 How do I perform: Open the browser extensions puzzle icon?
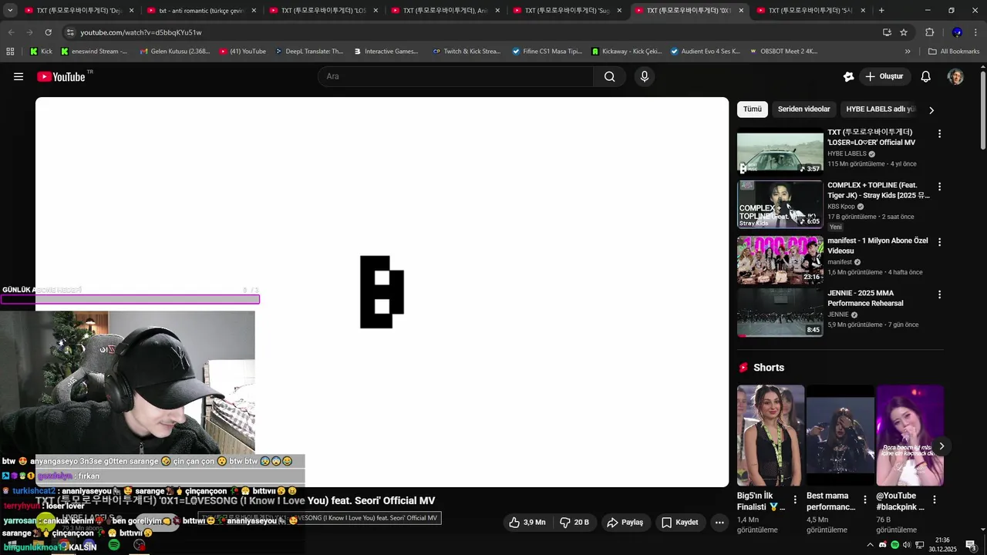tap(929, 32)
